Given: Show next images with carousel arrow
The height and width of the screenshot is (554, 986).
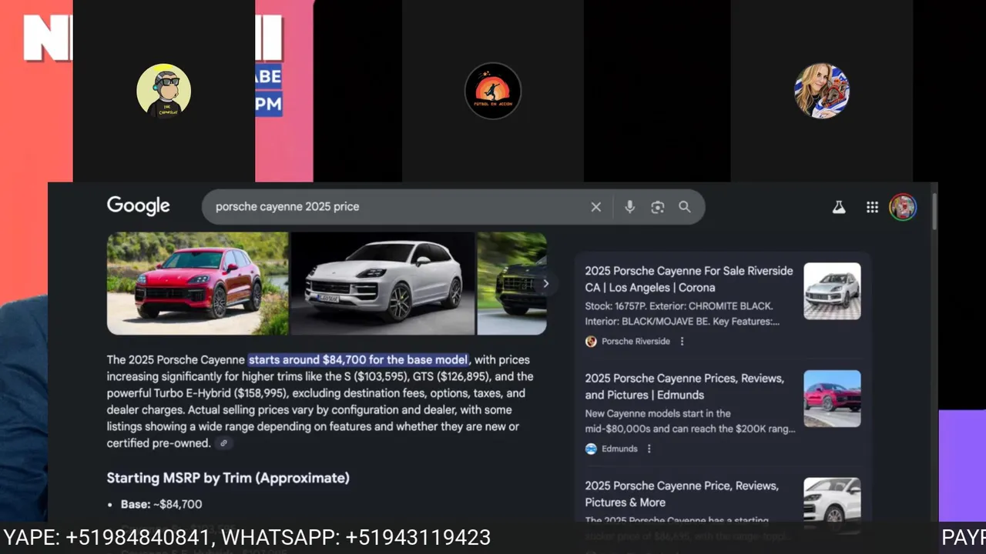Looking at the screenshot, I should 545,283.
